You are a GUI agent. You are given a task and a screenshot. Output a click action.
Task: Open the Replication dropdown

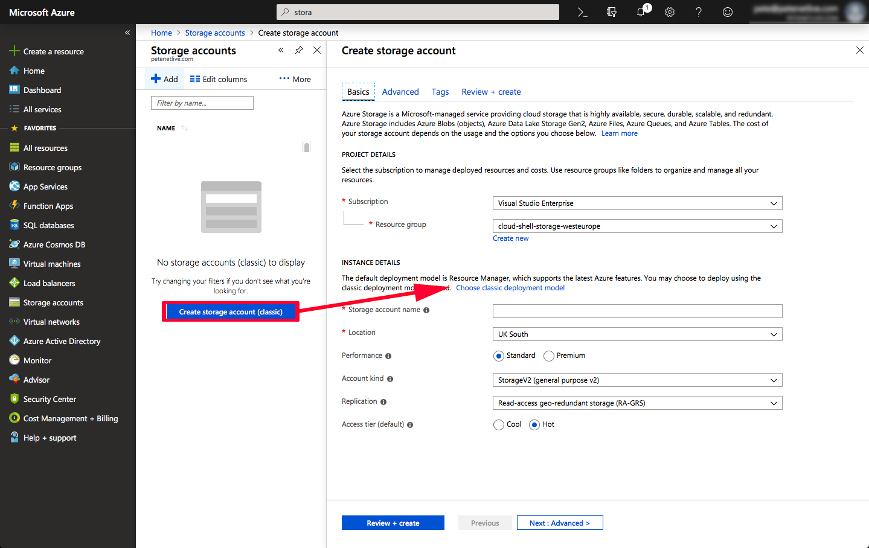638,403
